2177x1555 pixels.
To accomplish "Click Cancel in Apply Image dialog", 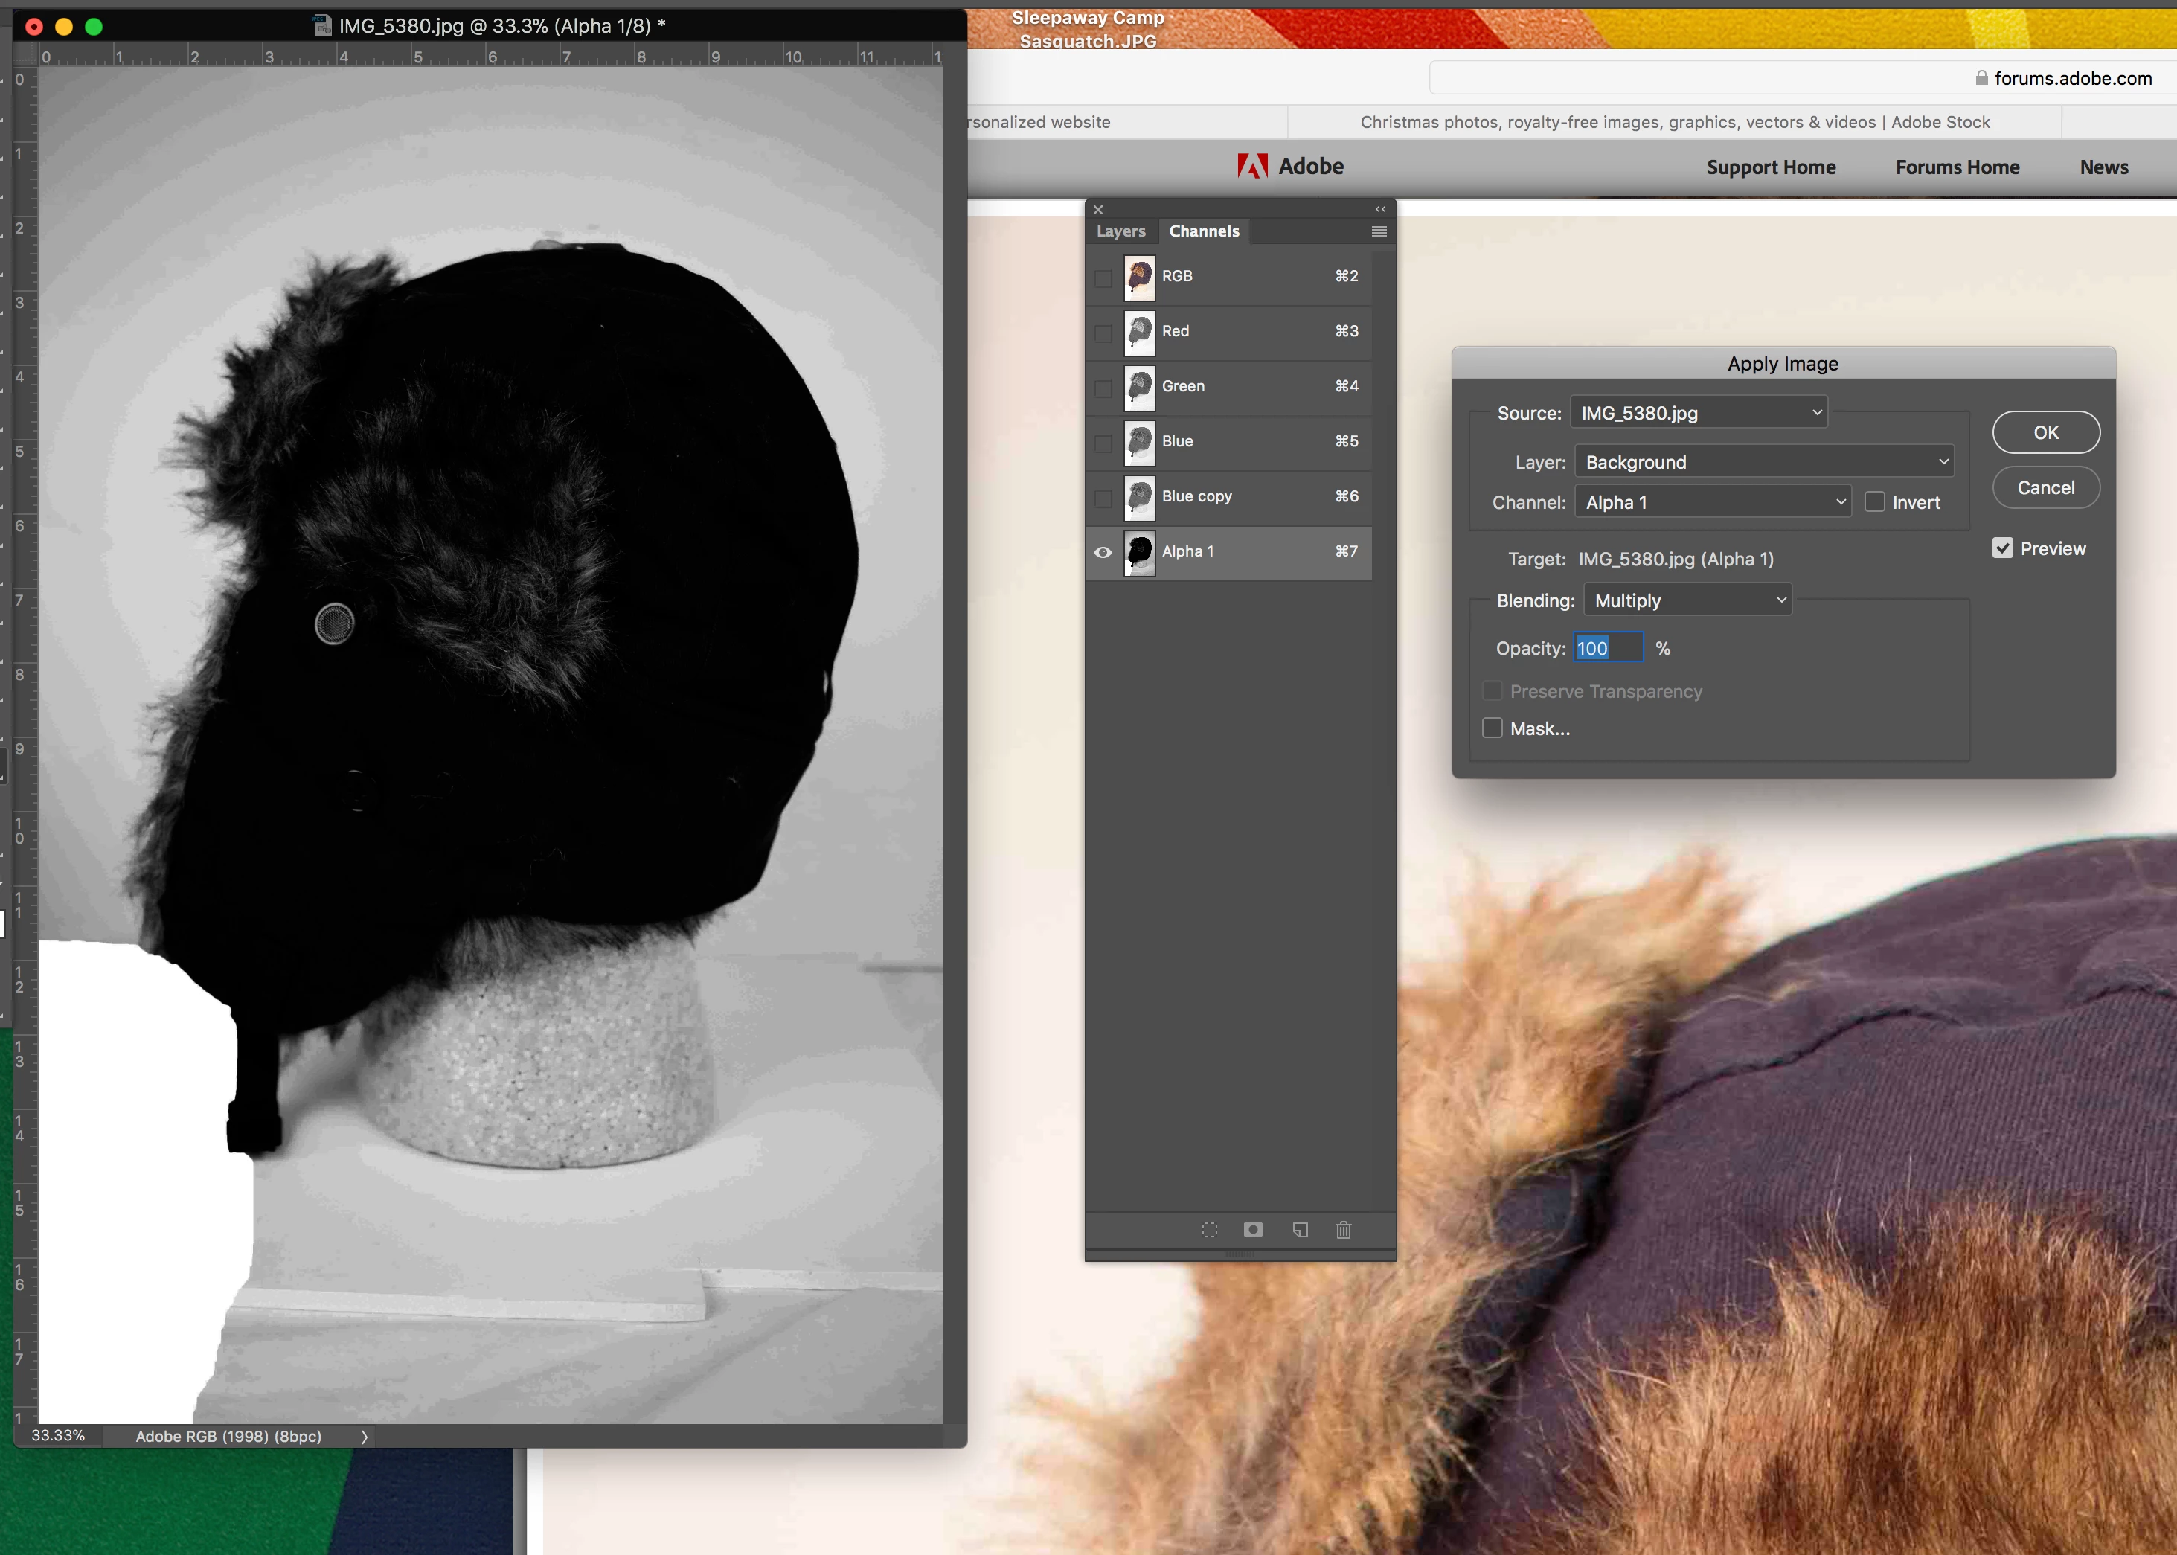I will click(2046, 488).
